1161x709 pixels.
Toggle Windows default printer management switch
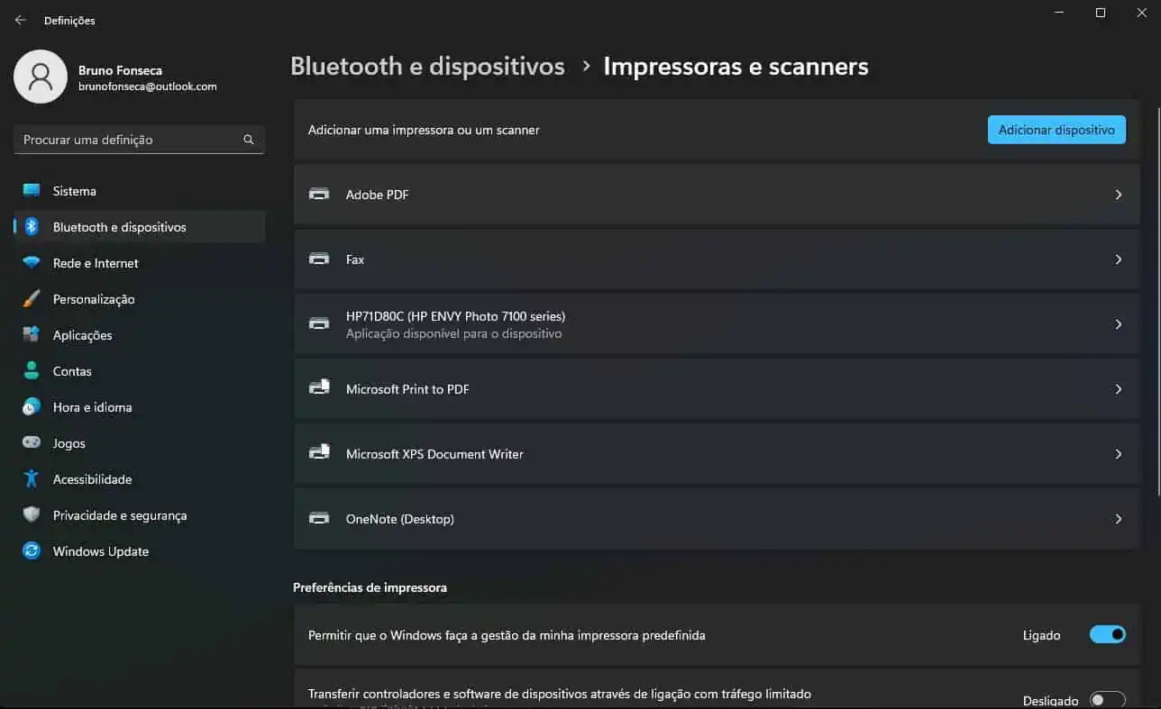pyautogui.click(x=1108, y=635)
